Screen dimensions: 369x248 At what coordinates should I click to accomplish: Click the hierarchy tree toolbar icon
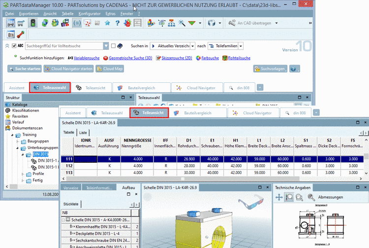172,23
